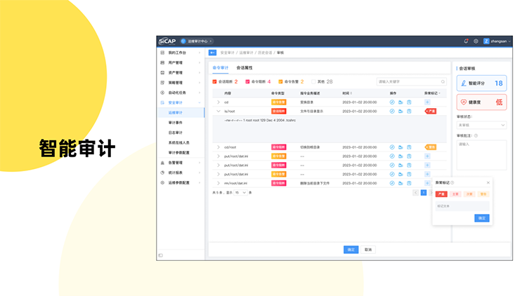Screen dimensions: 527x296
Task: Collapse the sidebar using bottom-left icon
Action: [161, 255]
